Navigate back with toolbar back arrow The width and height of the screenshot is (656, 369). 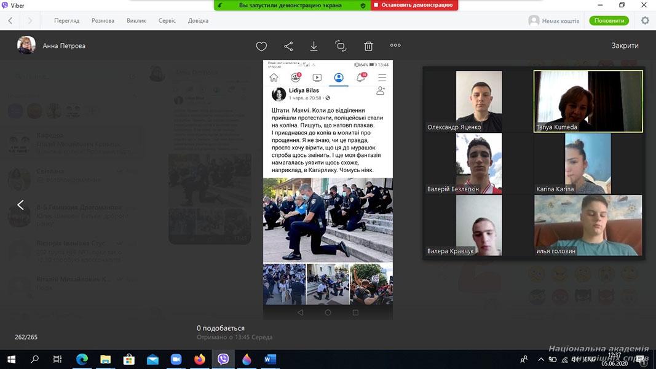click(x=10, y=20)
